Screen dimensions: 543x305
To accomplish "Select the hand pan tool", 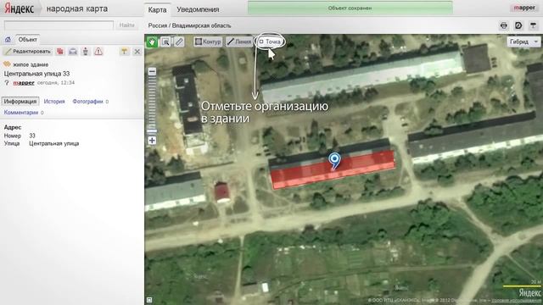I will 152,42.
